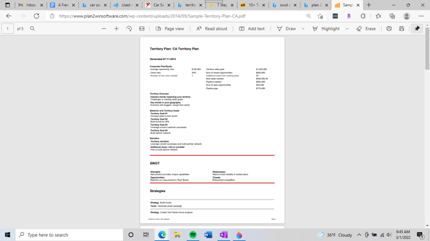Open File Explorer from the taskbar
430x241 pixels.
pyautogui.click(x=177, y=235)
